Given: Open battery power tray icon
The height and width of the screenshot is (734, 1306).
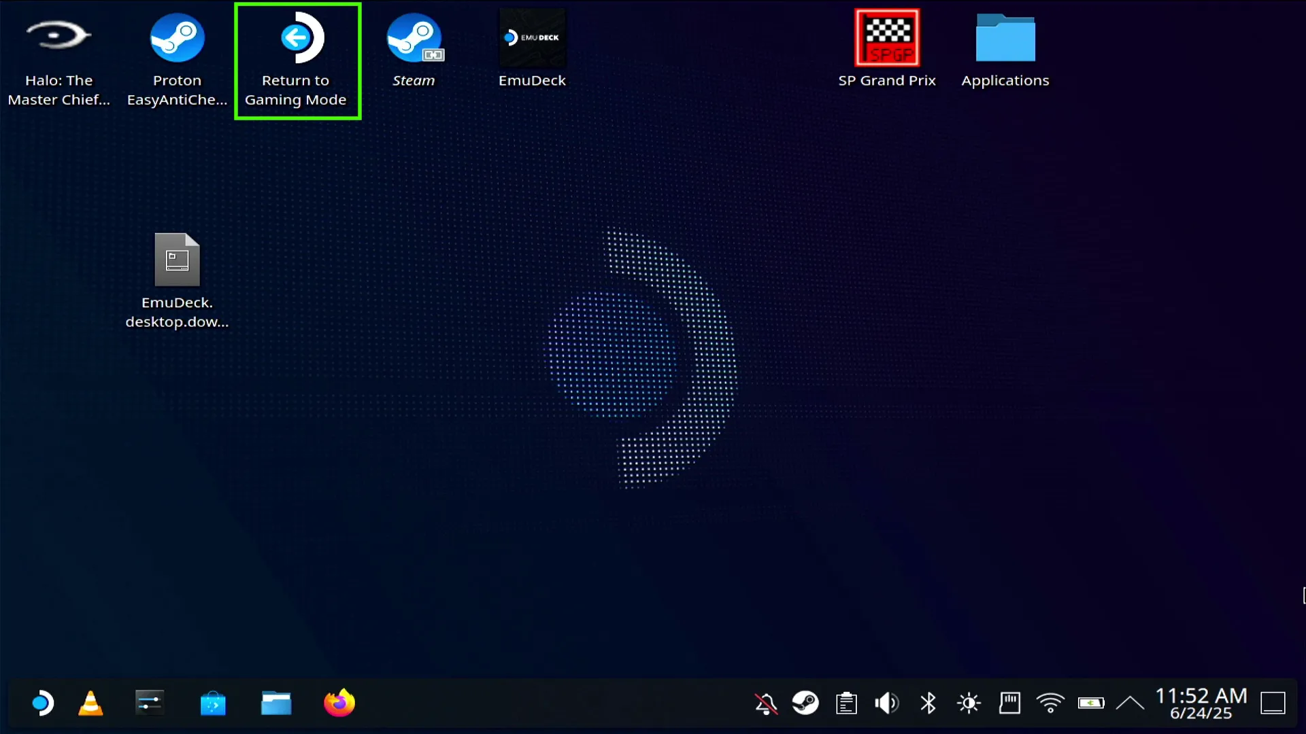Looking at the screenshot, I should (1091, 703).
